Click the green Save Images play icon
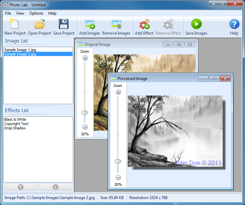The height and width of the screenshot is (205, 245). pos(196,24)
